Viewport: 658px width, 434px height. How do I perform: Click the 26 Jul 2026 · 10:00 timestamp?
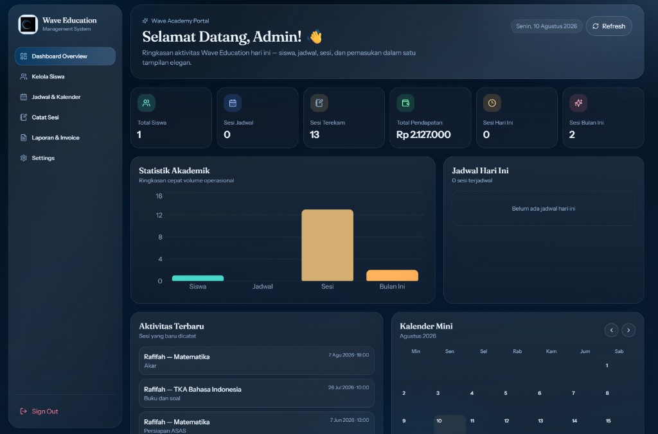(348, 388)
